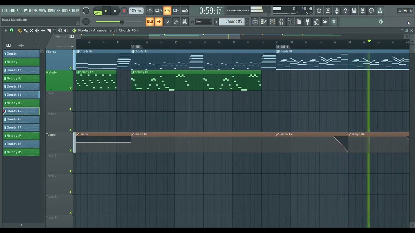This screenshot has height=233, width=415.
Task: Show the channel rack
Action: (273, 22)
